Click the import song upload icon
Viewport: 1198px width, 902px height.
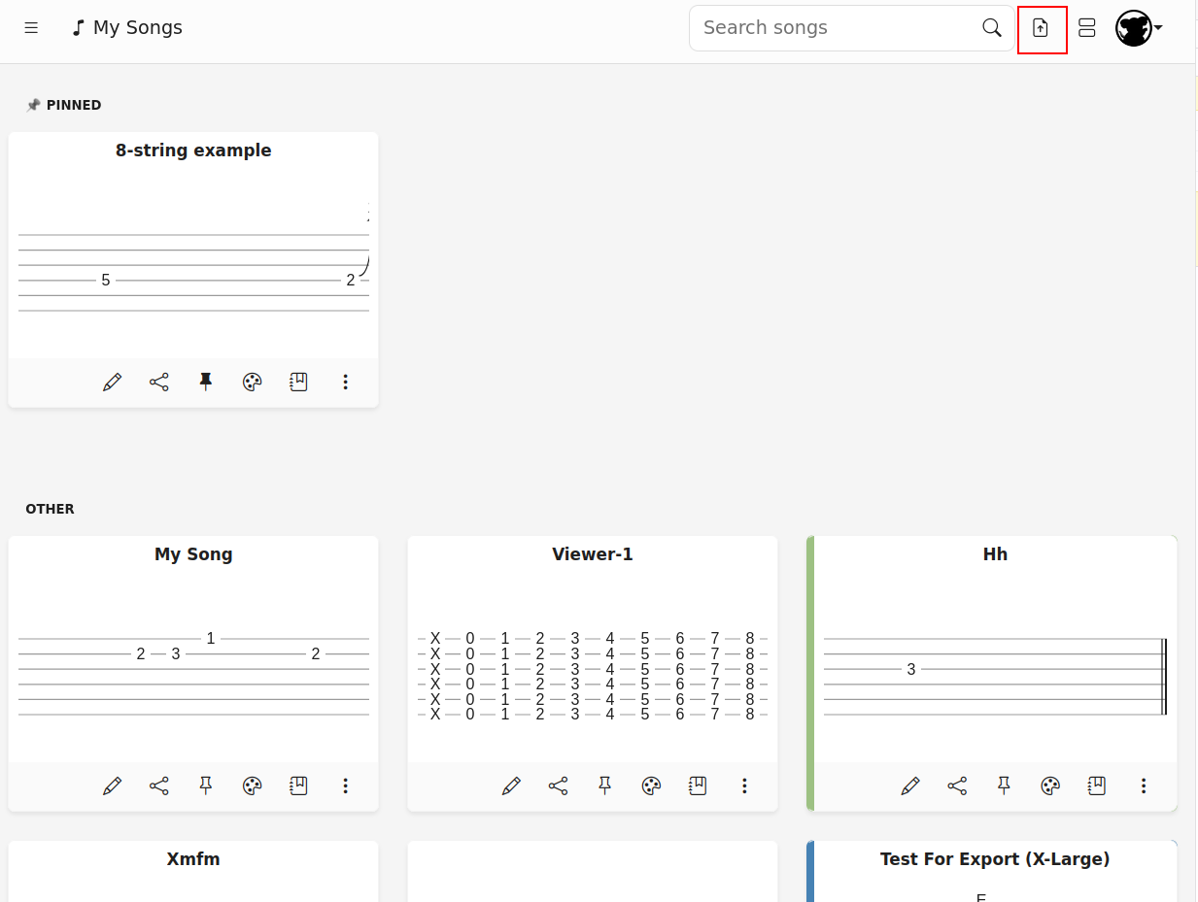tap(1041, 28)
